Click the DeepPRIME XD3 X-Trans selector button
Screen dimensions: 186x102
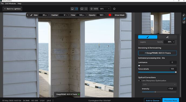point(157,53)
